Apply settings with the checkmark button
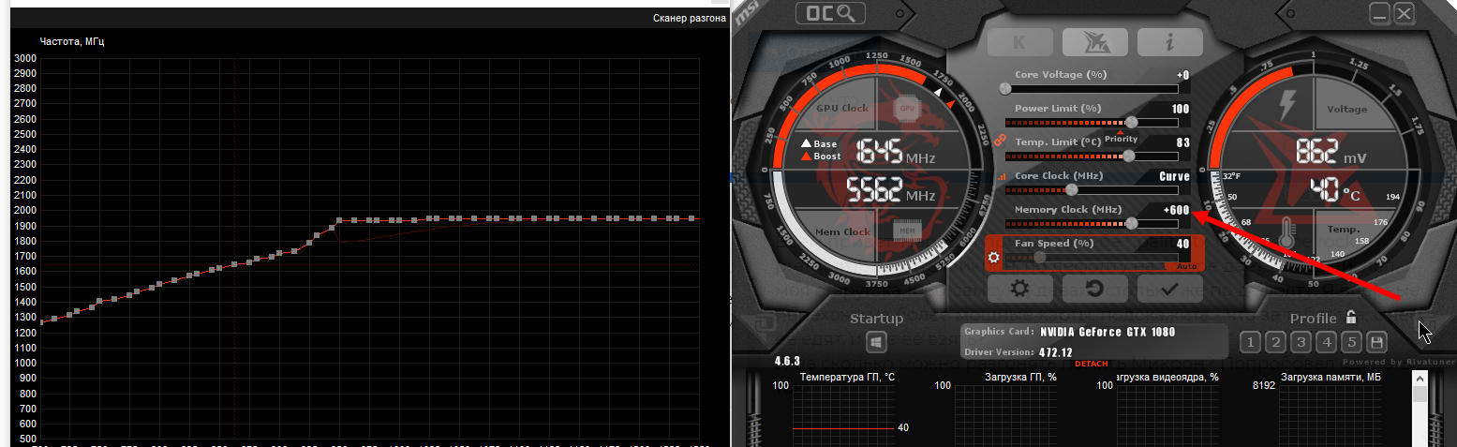 [x=1169, y=289]
